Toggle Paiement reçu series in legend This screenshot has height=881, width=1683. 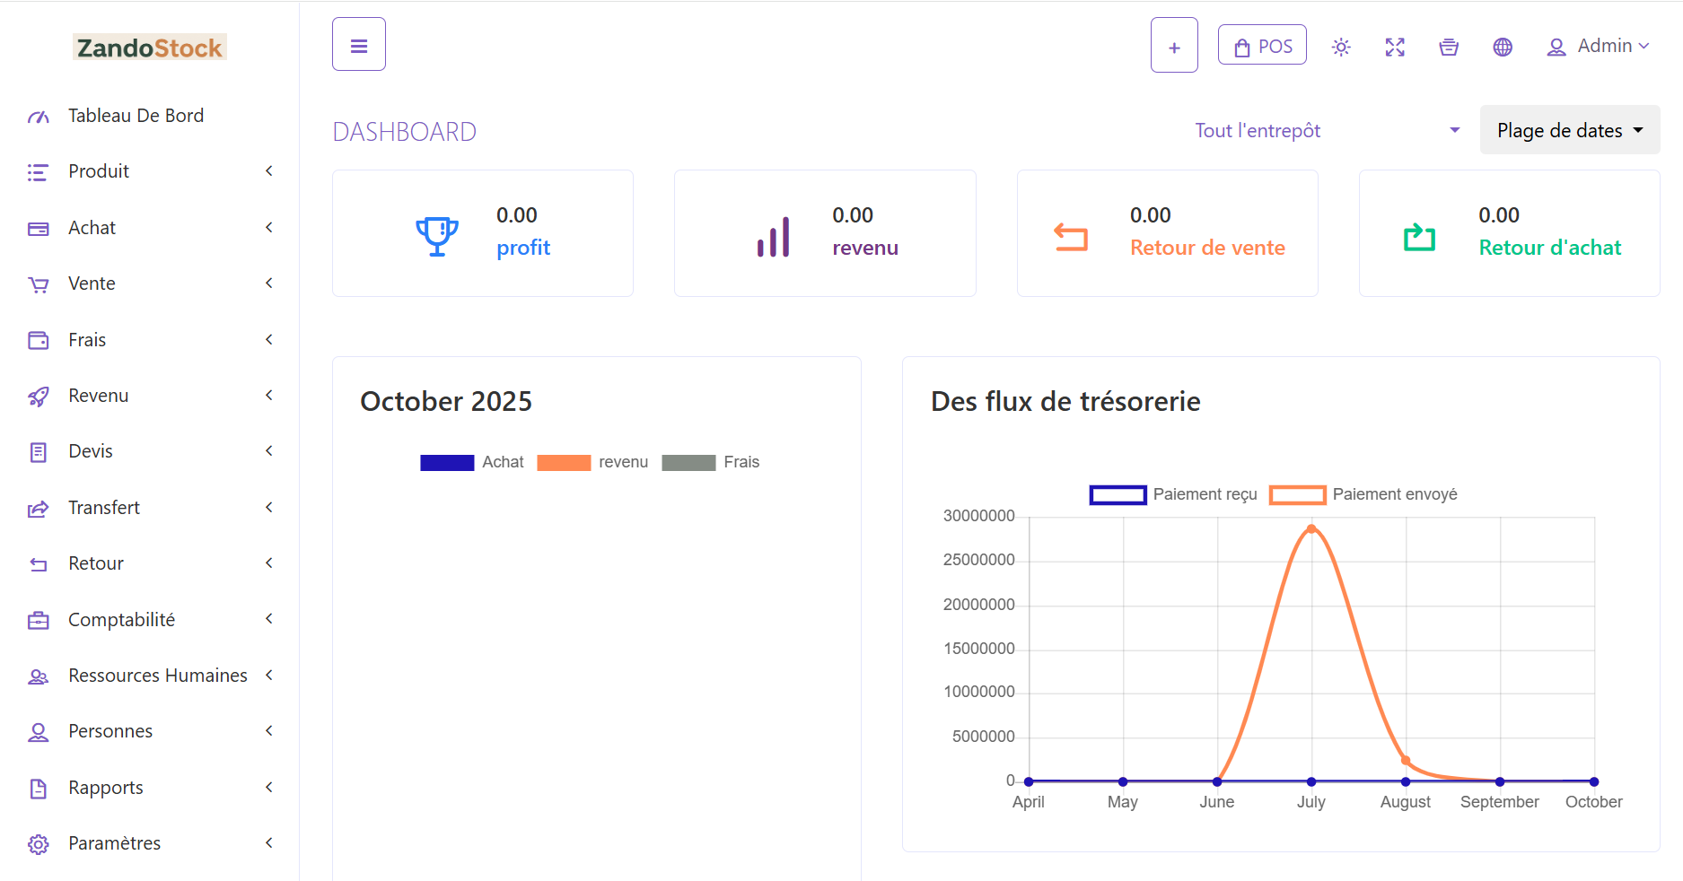coord(1173,494)
